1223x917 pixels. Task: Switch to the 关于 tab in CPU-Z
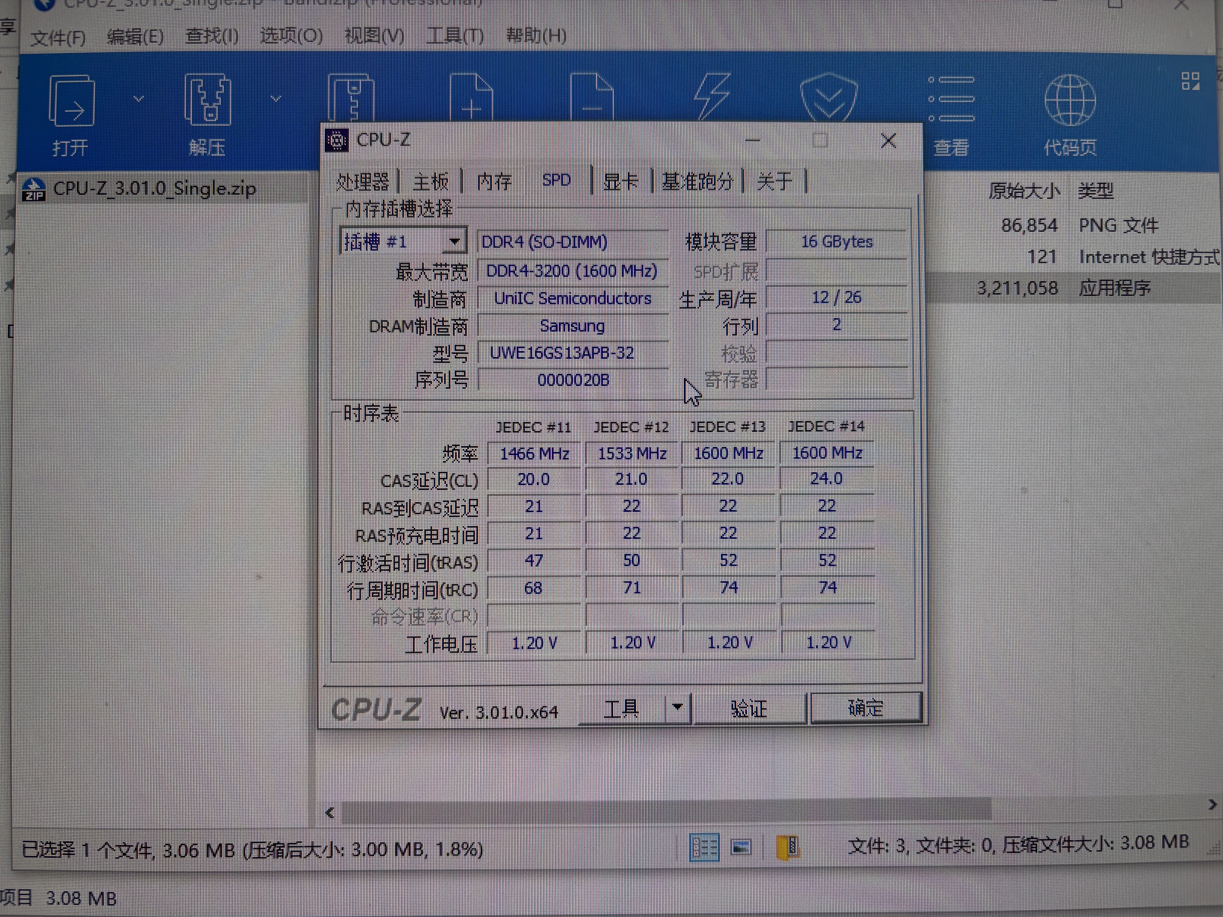774,181
